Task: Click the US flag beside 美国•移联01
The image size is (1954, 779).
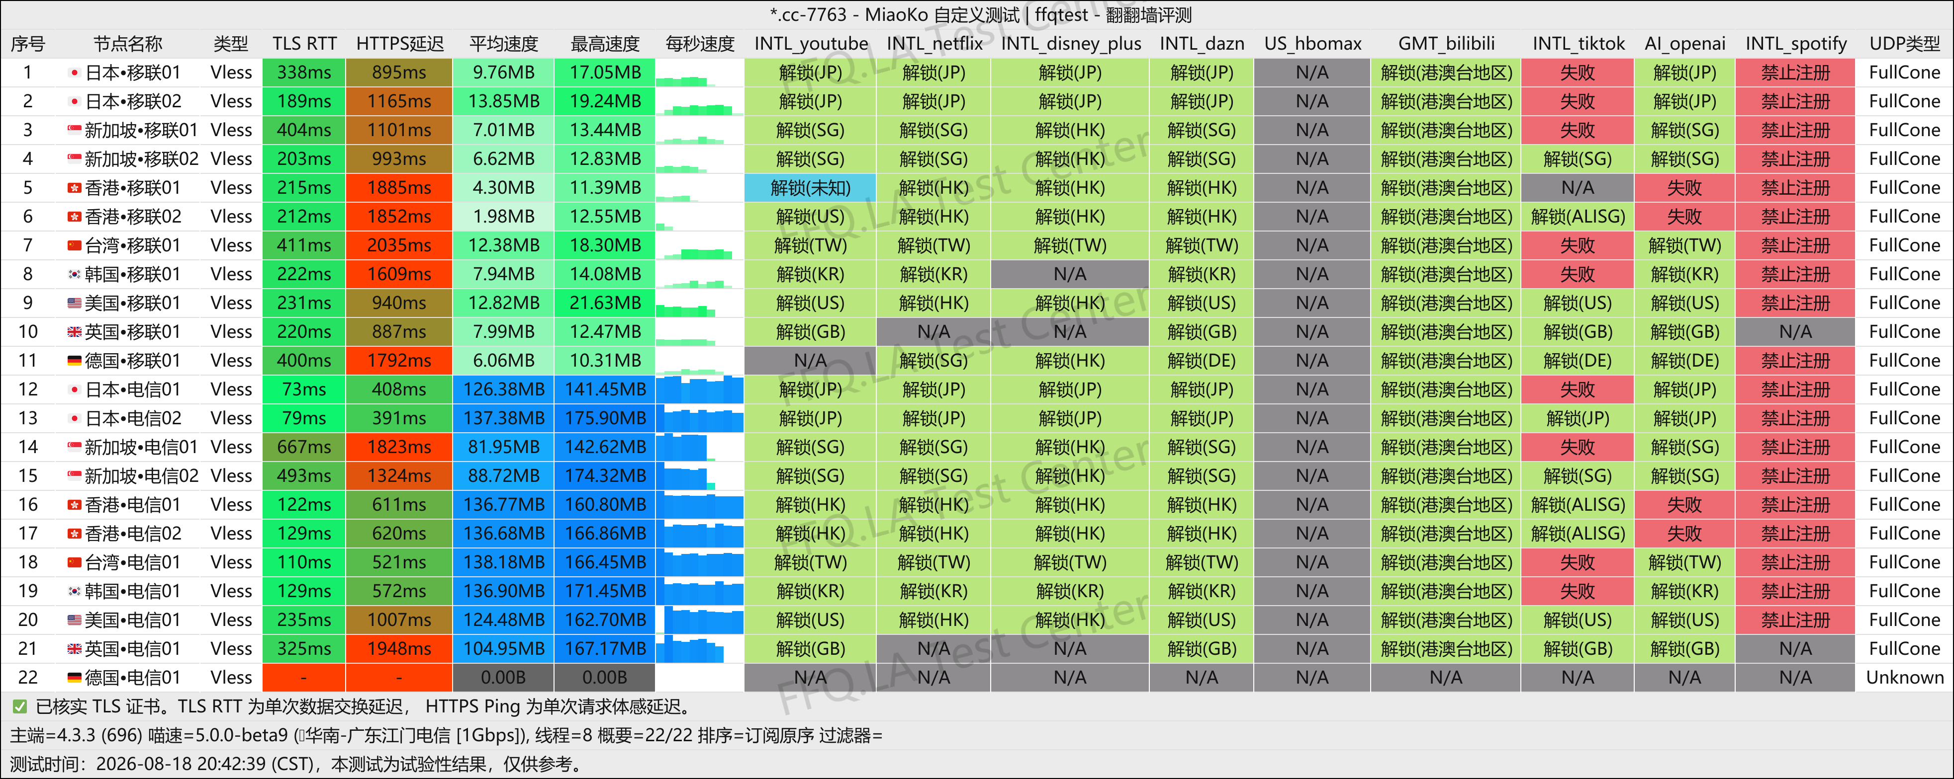Action: point(74,303)
